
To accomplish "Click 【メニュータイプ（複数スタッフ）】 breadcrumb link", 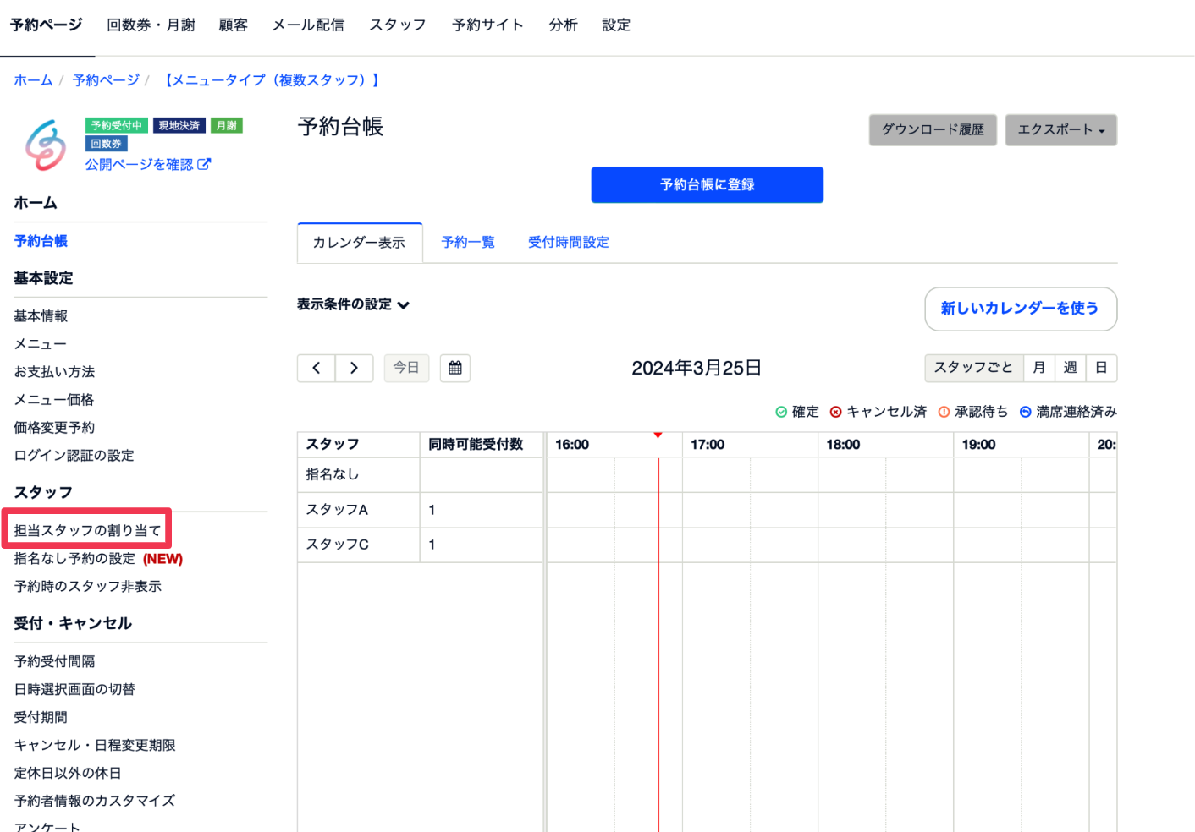I will pos(272,80).
